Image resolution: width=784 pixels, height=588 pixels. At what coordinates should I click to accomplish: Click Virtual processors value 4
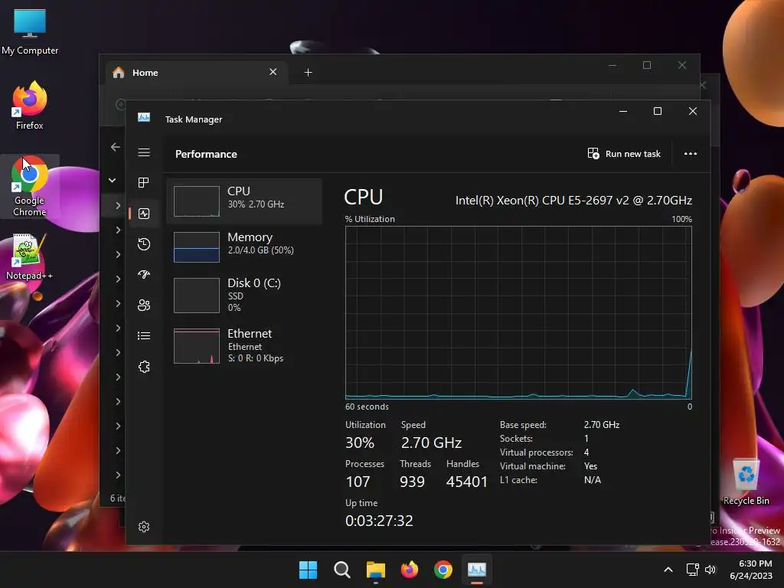pyautogui.click(x=586, y=452)
